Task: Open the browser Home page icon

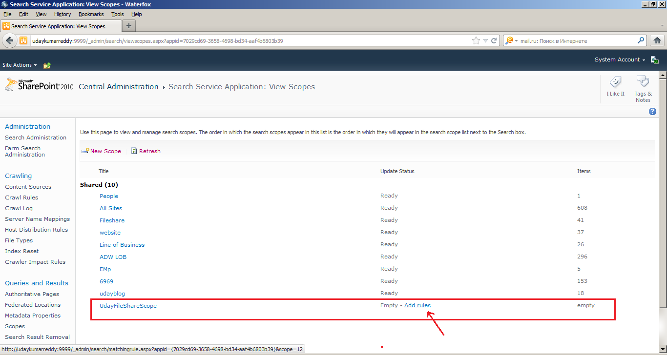Action: (657, 40)
